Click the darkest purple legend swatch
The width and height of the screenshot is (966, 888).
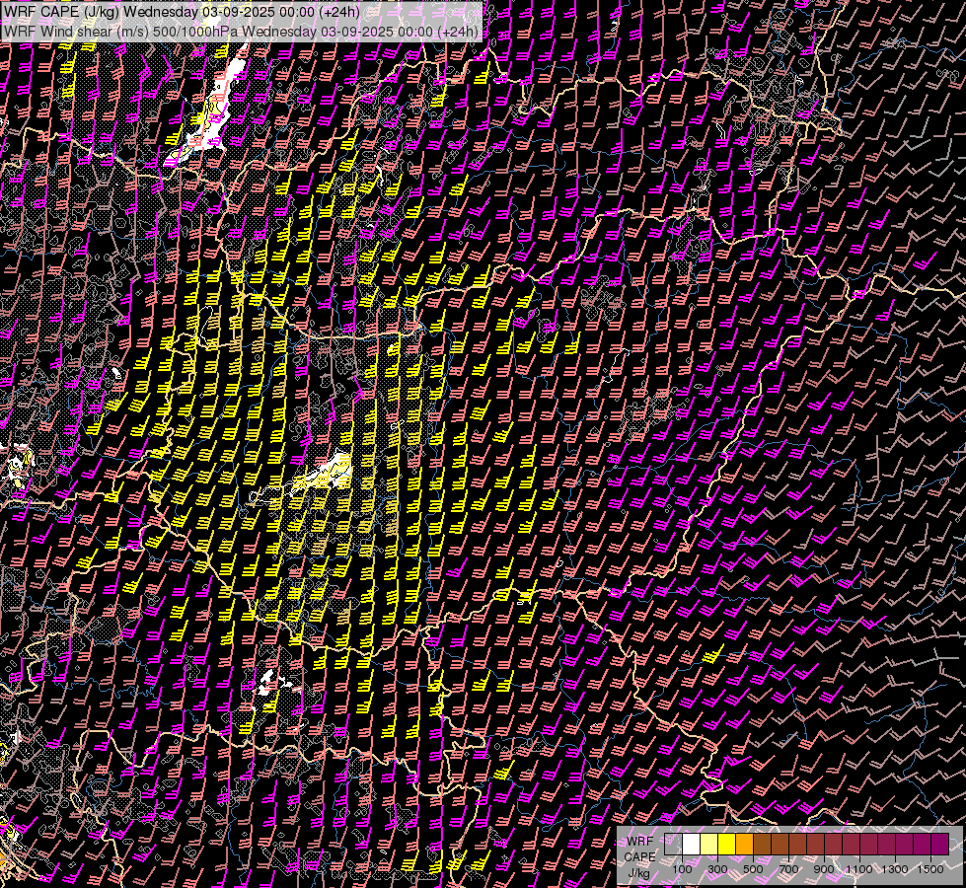tap(940, 844)
